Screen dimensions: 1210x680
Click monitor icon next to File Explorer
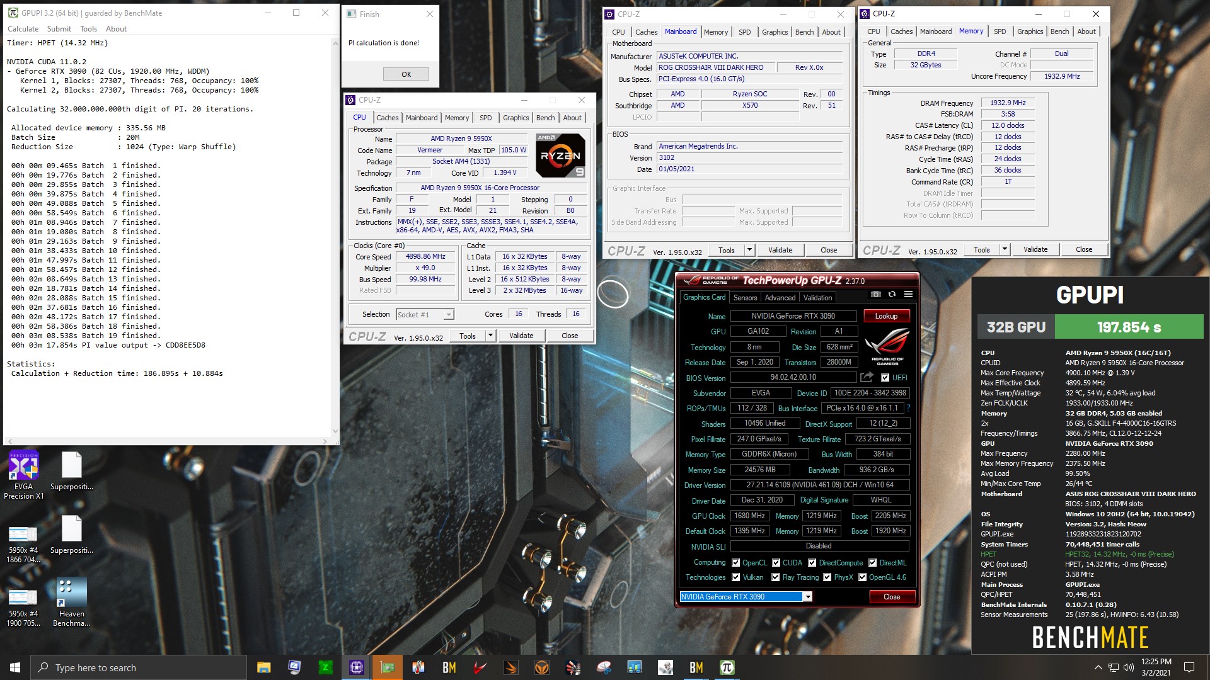(294, 667)
